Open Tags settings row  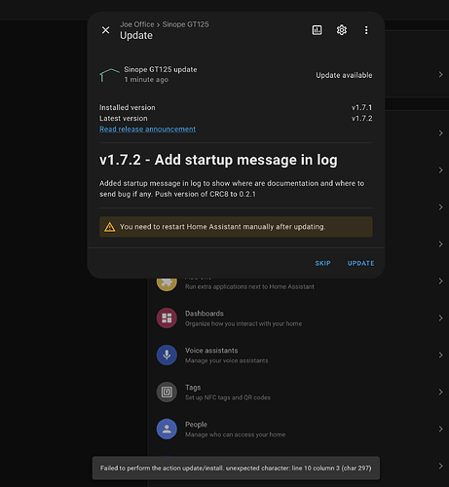click(299, 393)
